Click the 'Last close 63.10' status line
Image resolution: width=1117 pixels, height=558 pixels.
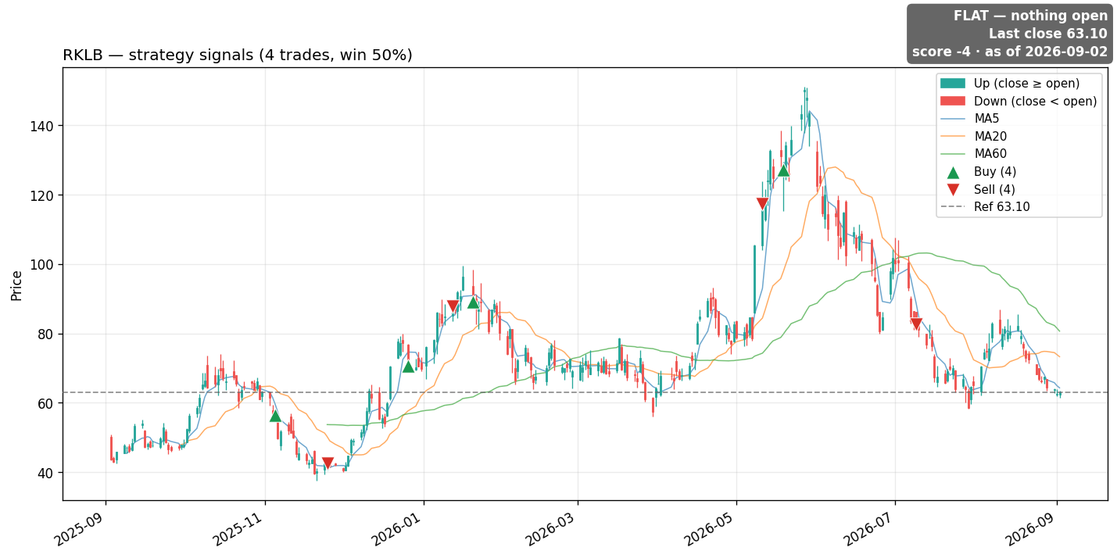pos(1048,34)
